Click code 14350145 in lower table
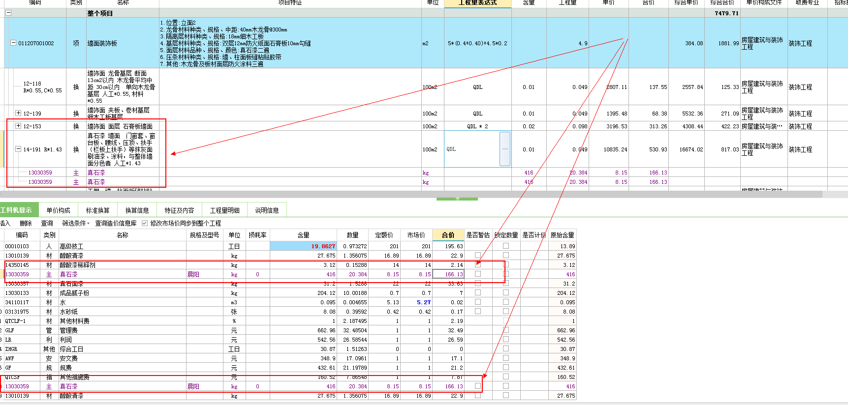 coord(17,265)
